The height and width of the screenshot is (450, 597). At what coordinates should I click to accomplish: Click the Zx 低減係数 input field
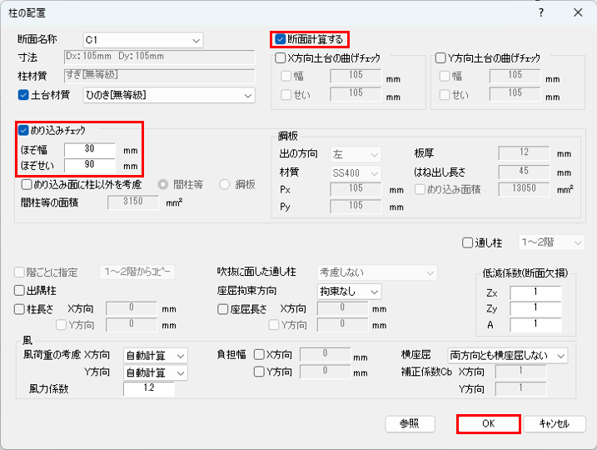535,292
